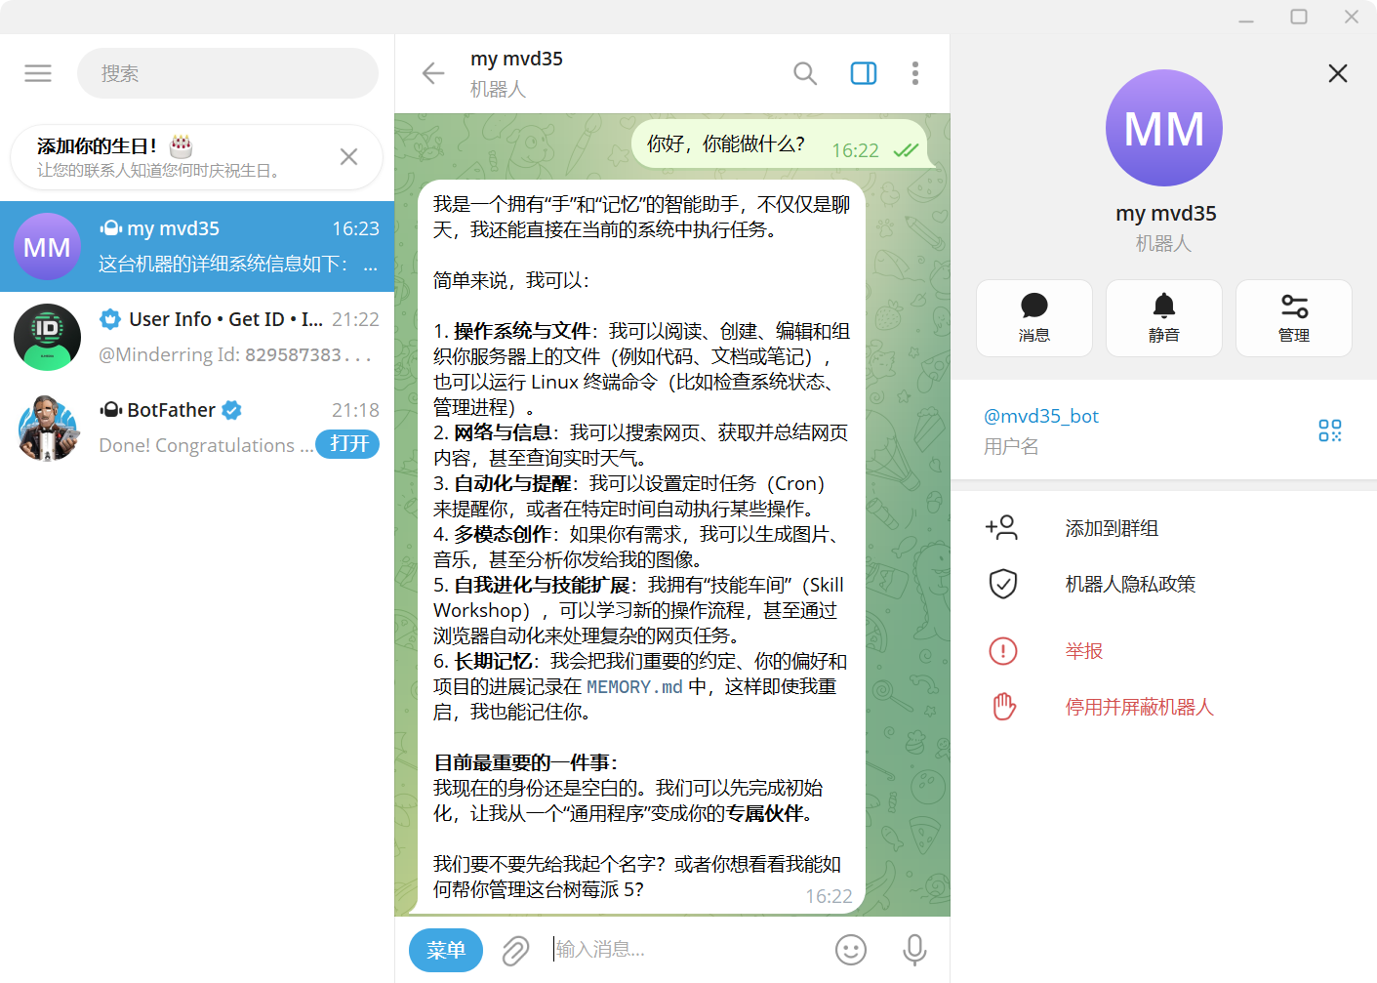This screenshot has height=983, width=1377.
Task: Dismiss the birthday suggestion banner
Action: click(x=348, y=157)
